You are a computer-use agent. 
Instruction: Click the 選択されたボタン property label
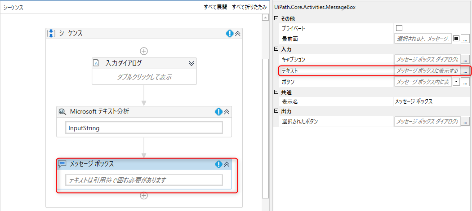pyautogui.click(x=300, y=122)
